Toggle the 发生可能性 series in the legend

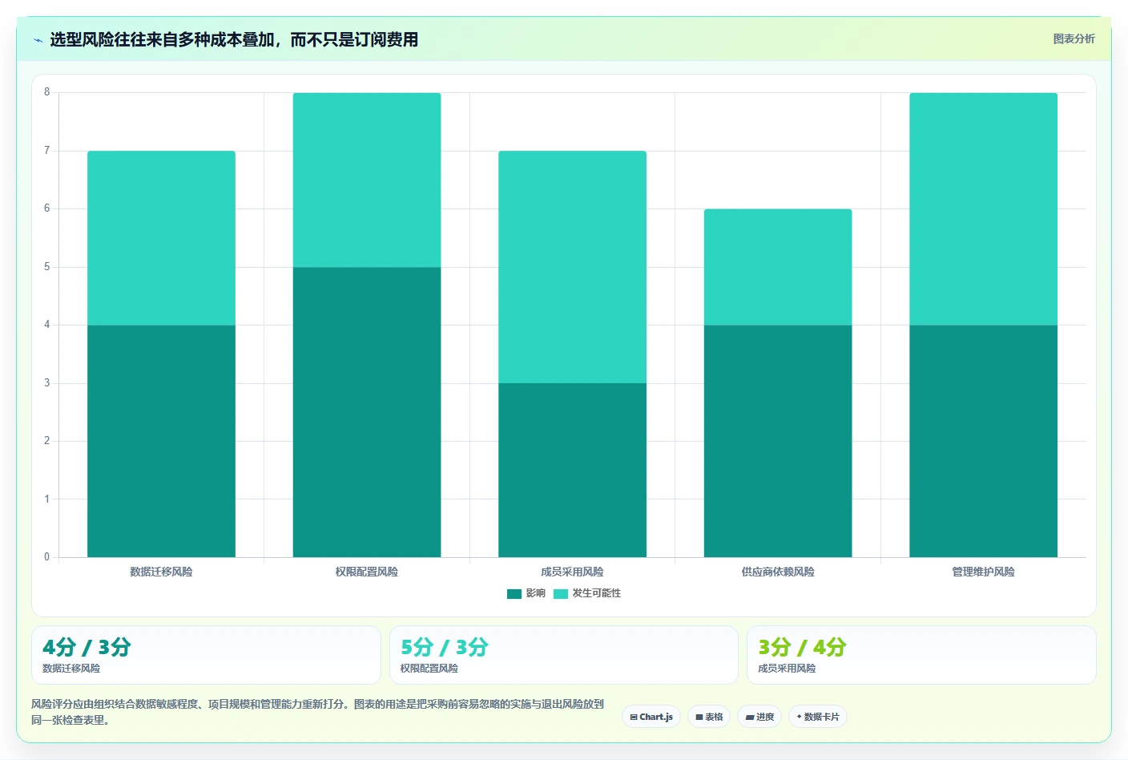[x=587, y=593]
